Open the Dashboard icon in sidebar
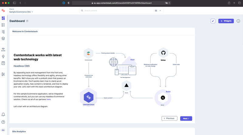Image resolution: width=243 pixels, height=135 pixels. point(3,18)
